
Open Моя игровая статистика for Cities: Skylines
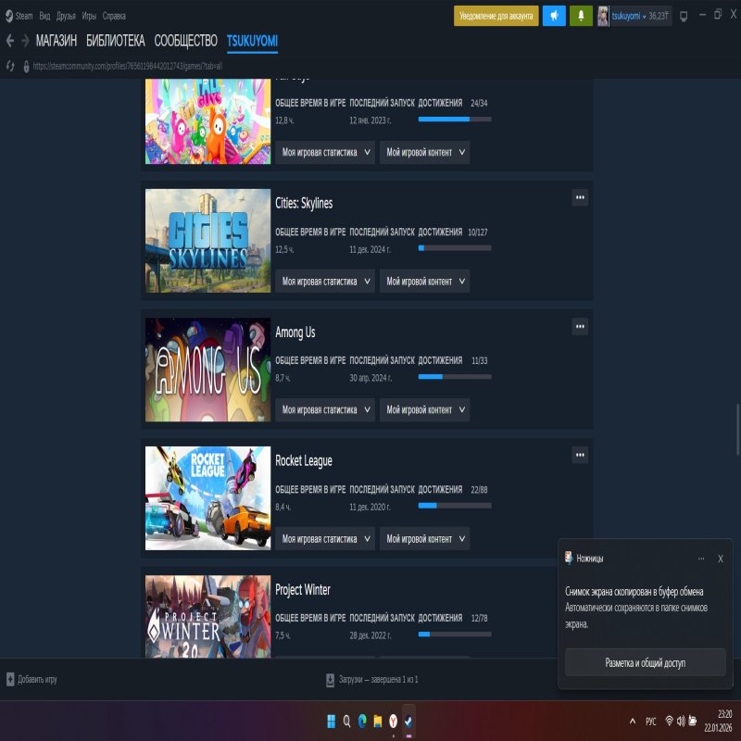point(324,281)
